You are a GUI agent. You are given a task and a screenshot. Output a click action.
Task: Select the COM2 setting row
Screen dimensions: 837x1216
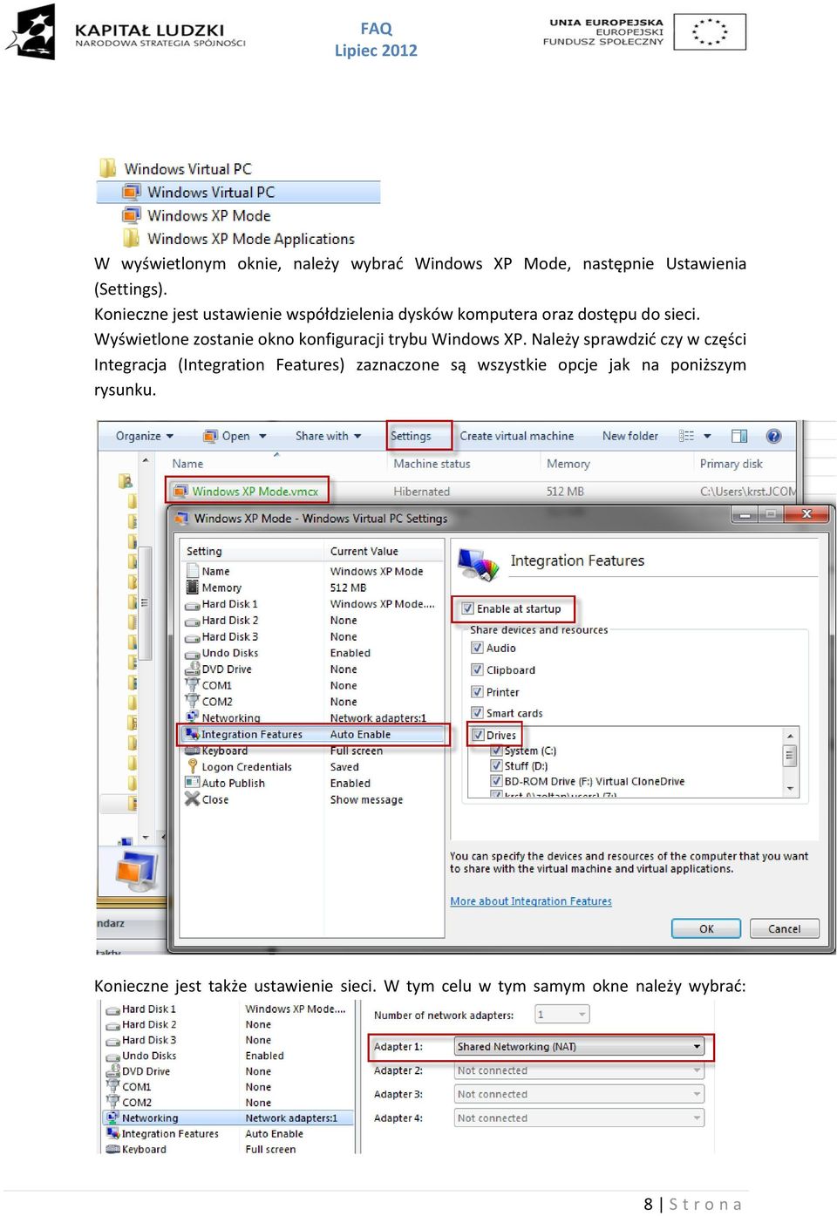pos(311,702)
